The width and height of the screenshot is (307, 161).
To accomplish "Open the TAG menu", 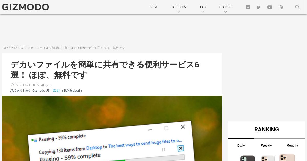I will [x=203, y=7].
